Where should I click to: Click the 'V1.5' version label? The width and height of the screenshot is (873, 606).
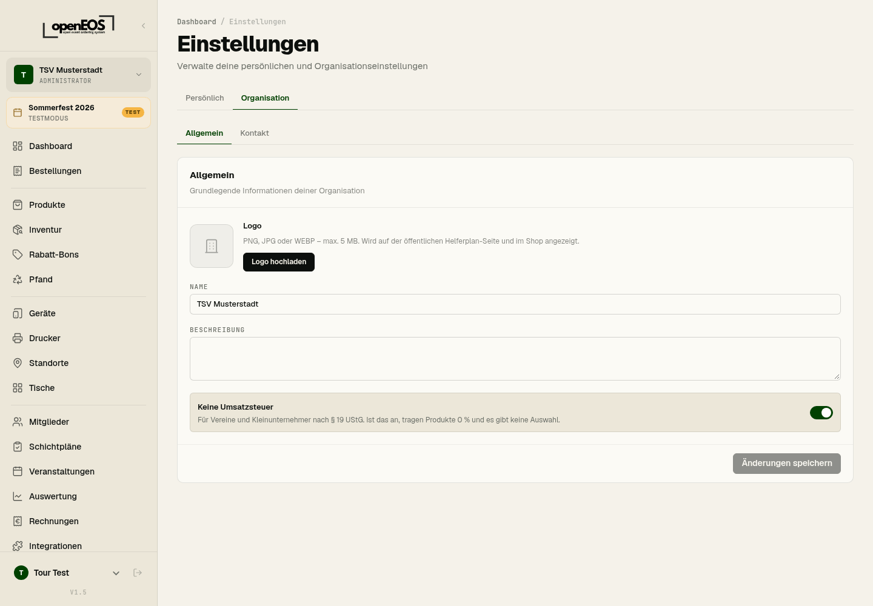[x=78, y=593]
